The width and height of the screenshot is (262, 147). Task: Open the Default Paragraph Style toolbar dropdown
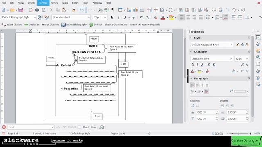34,17
